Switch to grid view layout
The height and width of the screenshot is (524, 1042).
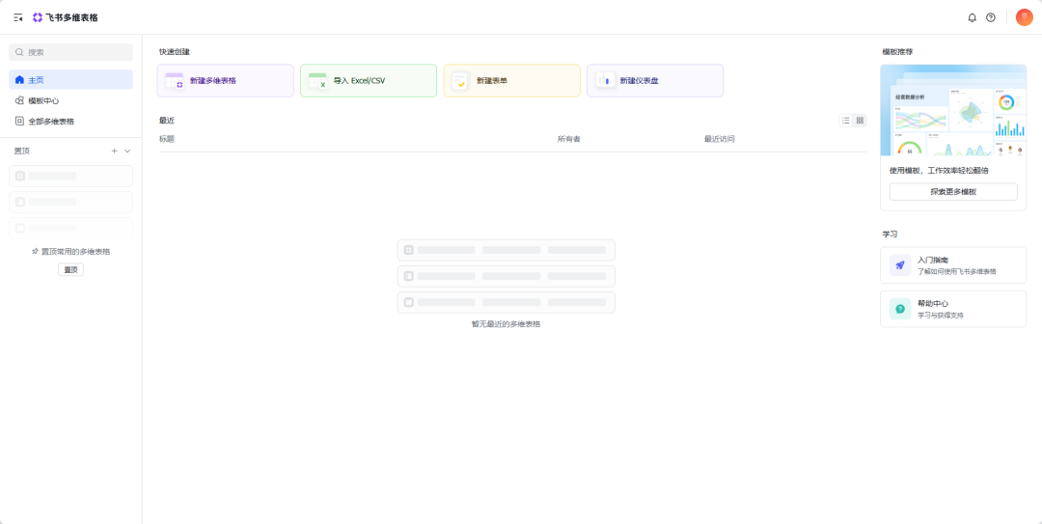(861, 121)
